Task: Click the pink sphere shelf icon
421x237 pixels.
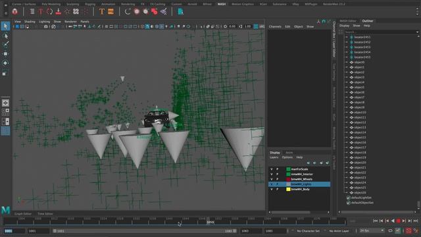Action: (x=137, y=12)
